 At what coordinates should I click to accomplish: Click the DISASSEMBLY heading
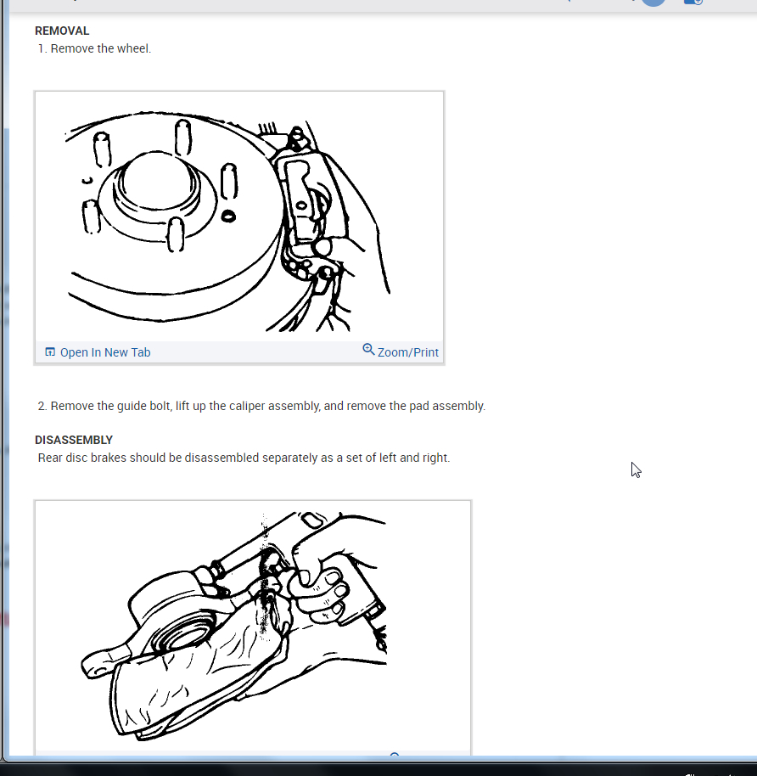[x=74, y=440]
